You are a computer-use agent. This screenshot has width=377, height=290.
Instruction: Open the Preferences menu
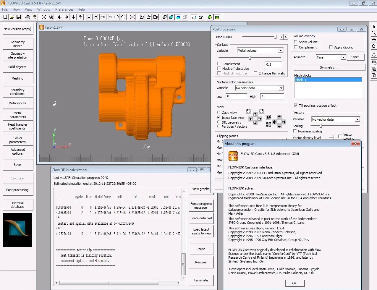click(x=64, y=9)
